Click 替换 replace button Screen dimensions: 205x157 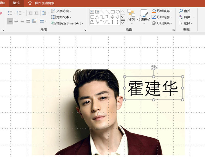(x=184, y=17)
